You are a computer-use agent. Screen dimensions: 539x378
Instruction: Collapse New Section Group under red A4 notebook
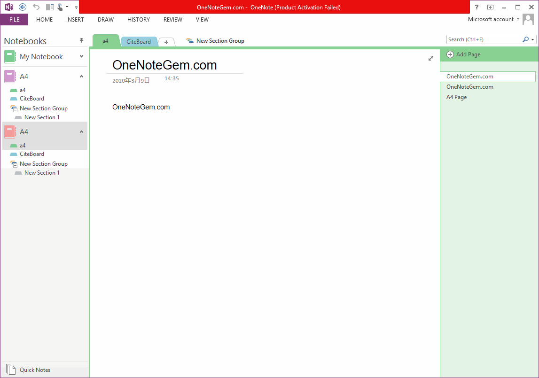click(14, 164)
